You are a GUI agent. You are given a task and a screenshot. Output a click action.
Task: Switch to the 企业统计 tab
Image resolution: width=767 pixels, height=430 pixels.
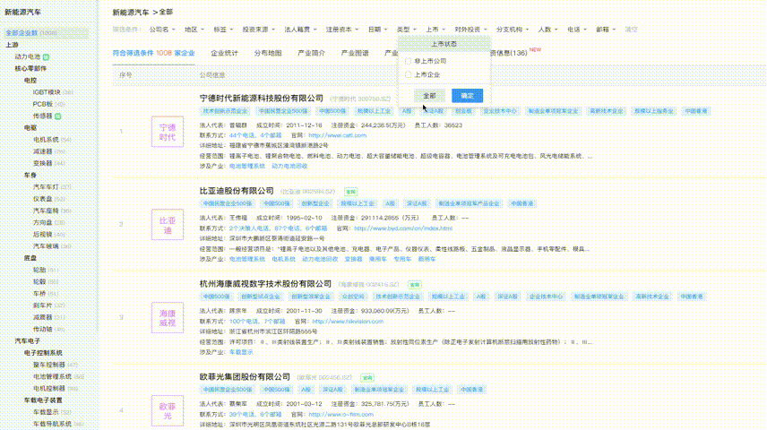[224, 53]
